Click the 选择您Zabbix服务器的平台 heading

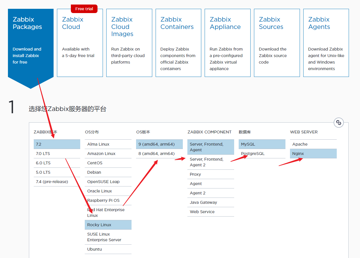[x=67, y=109]
